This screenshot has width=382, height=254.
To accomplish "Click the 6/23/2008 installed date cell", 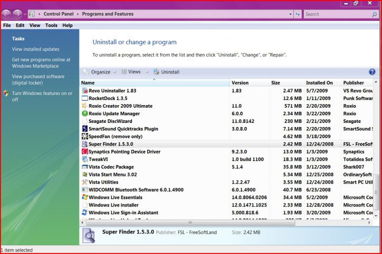I will point(318,190).
